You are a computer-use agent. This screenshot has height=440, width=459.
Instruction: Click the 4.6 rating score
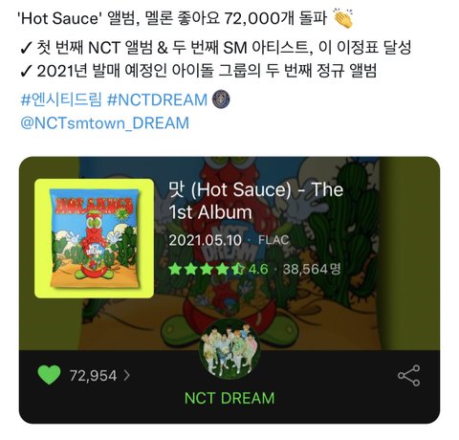258,270
